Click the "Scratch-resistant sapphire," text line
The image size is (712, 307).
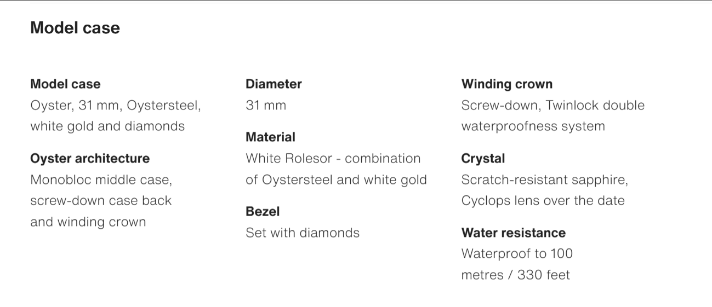pyautogui.click(x=545, y=179)
